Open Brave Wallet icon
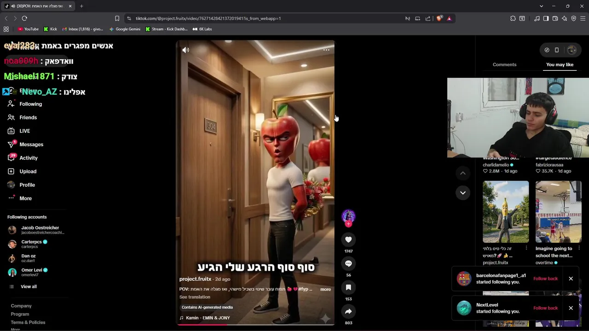The height and width of the screenshot is (331, 589). click(555, 18)
